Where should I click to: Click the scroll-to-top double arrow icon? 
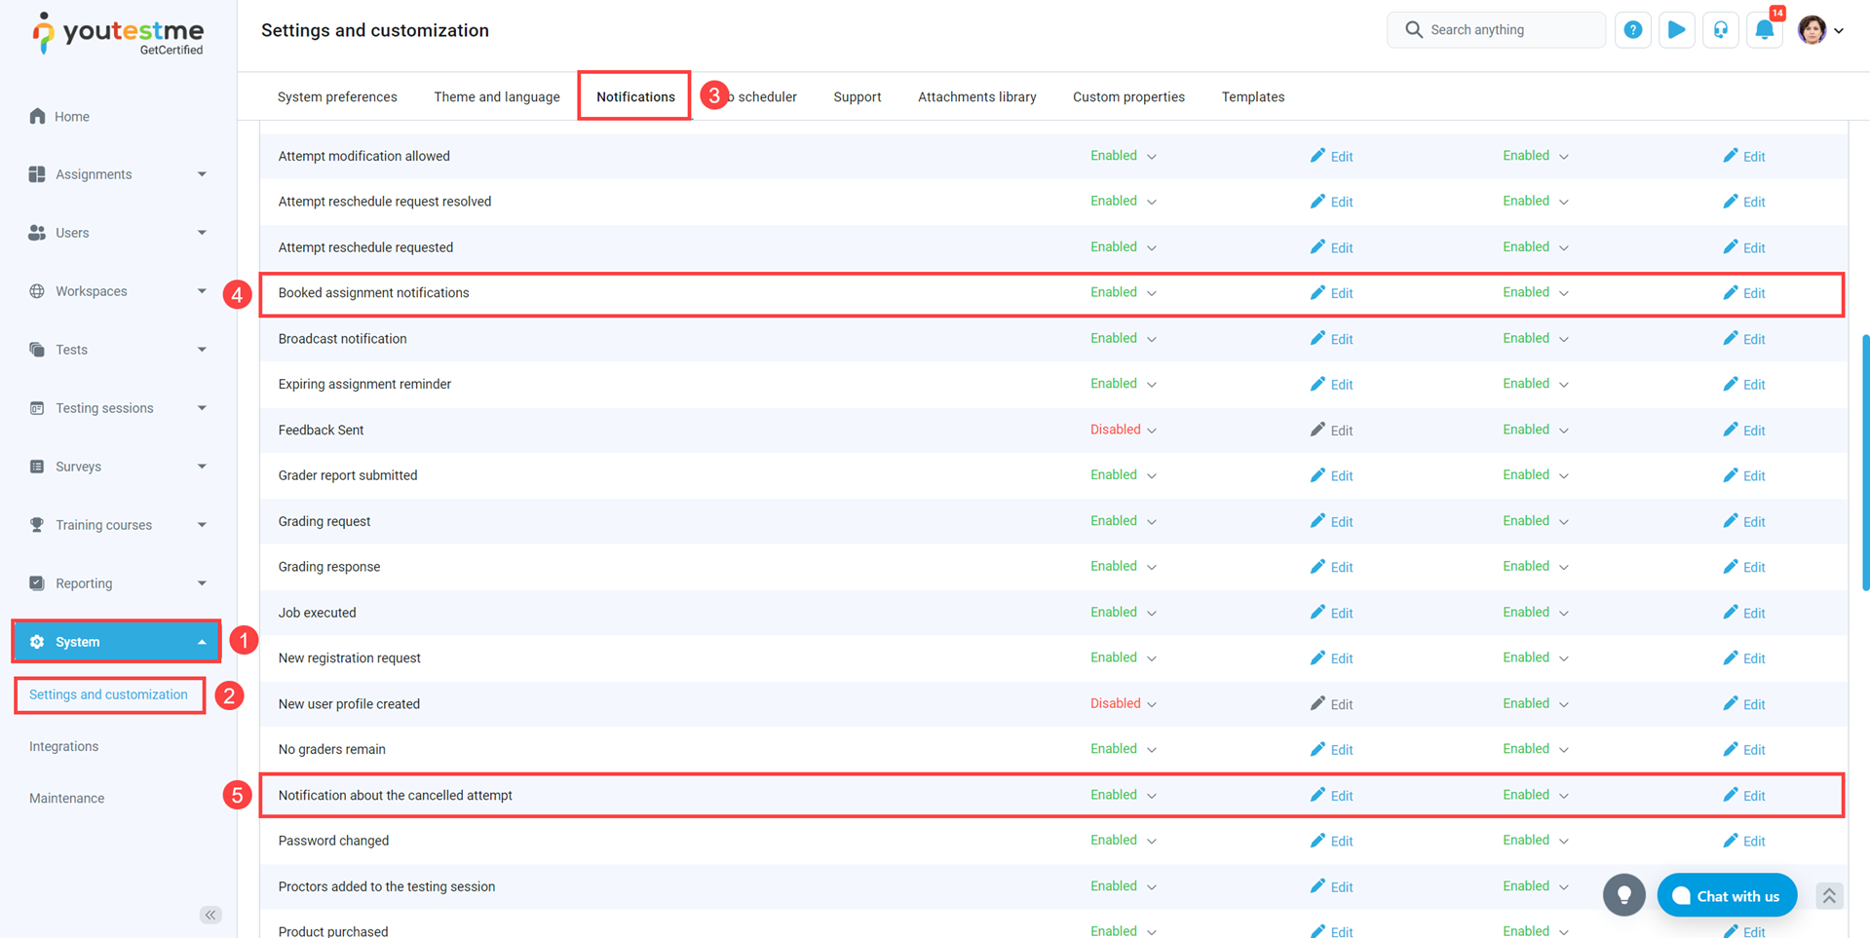(x=1828, y=895)
